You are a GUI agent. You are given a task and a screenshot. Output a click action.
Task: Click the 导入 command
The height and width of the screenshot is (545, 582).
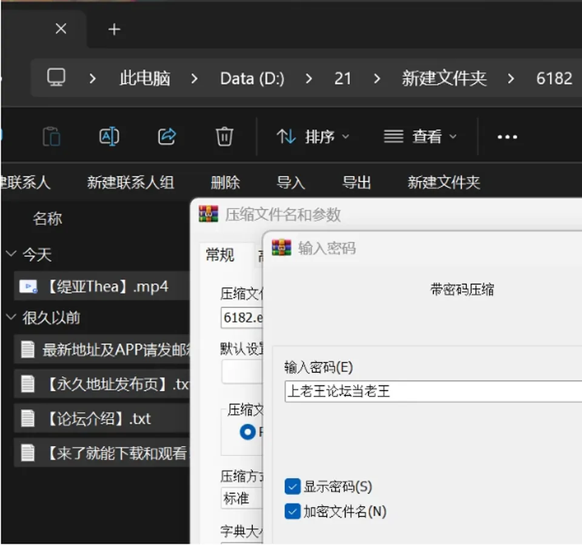pyautogui.click(x=290, y=182)
